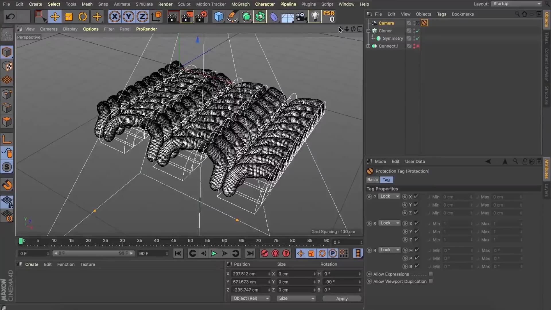Open the Object (Rel) coordinate dropdown
Image resolution: width=551 pixels, height=310 pixels.
[250, 299]
